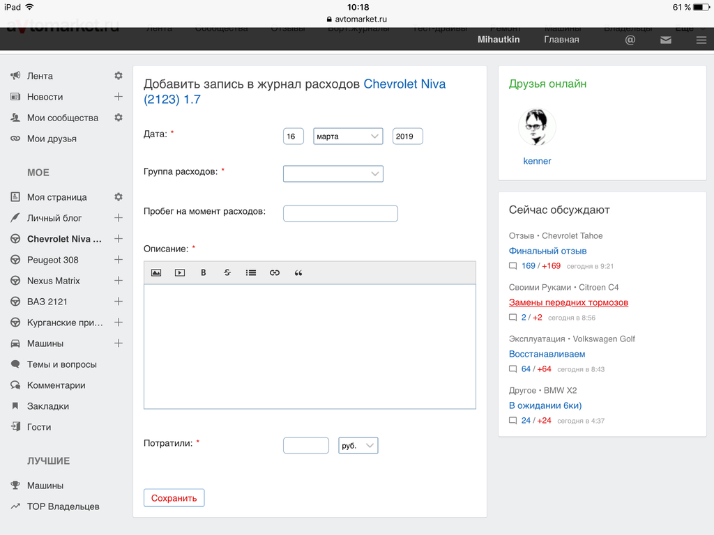The height and width of the screenshot is (535, 714).
Task: Open kenner's profile link
Action: coord(537,161)
